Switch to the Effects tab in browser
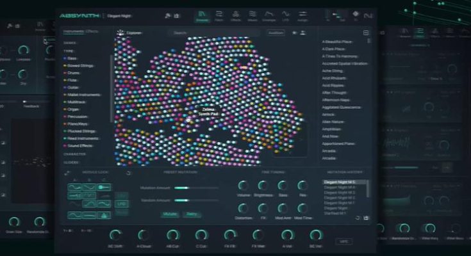Image resolution: width=471 pixels, height=256 pixels. pos(92,31)
